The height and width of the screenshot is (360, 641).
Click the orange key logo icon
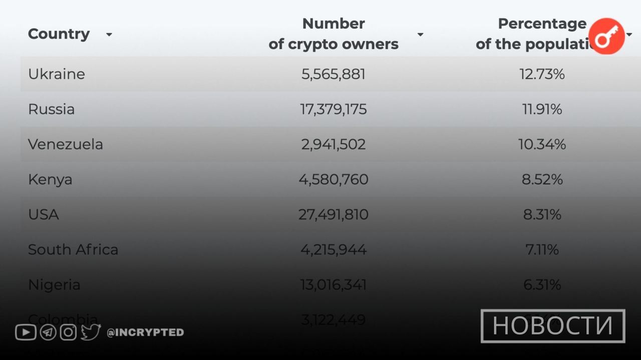point(606,36)
